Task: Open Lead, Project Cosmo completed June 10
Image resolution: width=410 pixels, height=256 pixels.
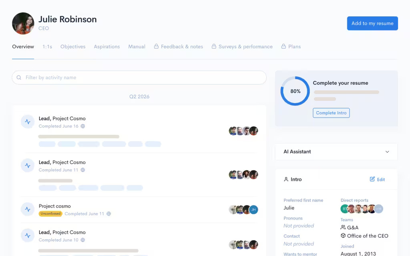Action: (x=62, y=232)
